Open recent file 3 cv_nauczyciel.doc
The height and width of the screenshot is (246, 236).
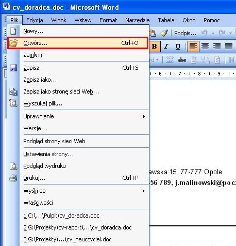click(78, 239)
